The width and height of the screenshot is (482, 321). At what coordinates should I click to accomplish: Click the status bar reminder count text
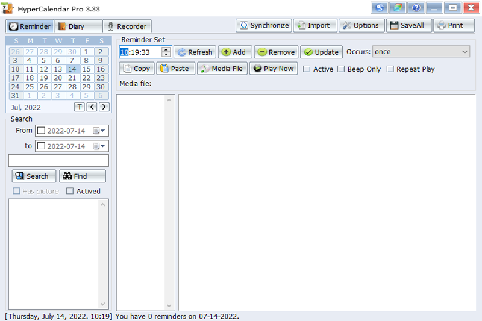(177, 316)
